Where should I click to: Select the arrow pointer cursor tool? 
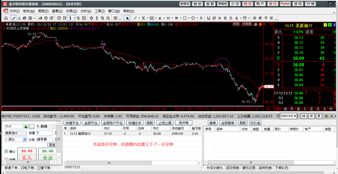tap(127, 18)
